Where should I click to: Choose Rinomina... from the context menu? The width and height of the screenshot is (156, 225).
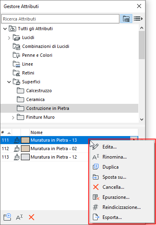[122, 157]
